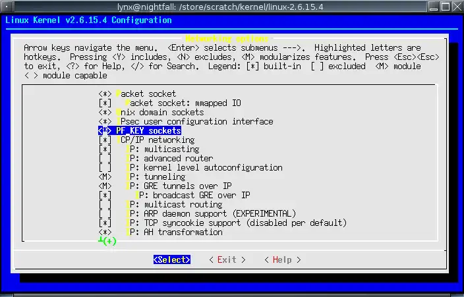Enable IP: advanced router checkbox
Image resolution: width=464 pixels, height=297 pixels.
105,159
